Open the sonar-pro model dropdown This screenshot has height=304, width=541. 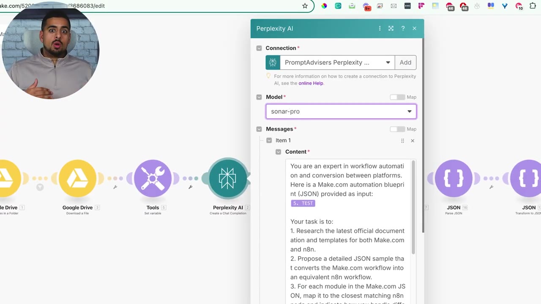coord(341,111)
